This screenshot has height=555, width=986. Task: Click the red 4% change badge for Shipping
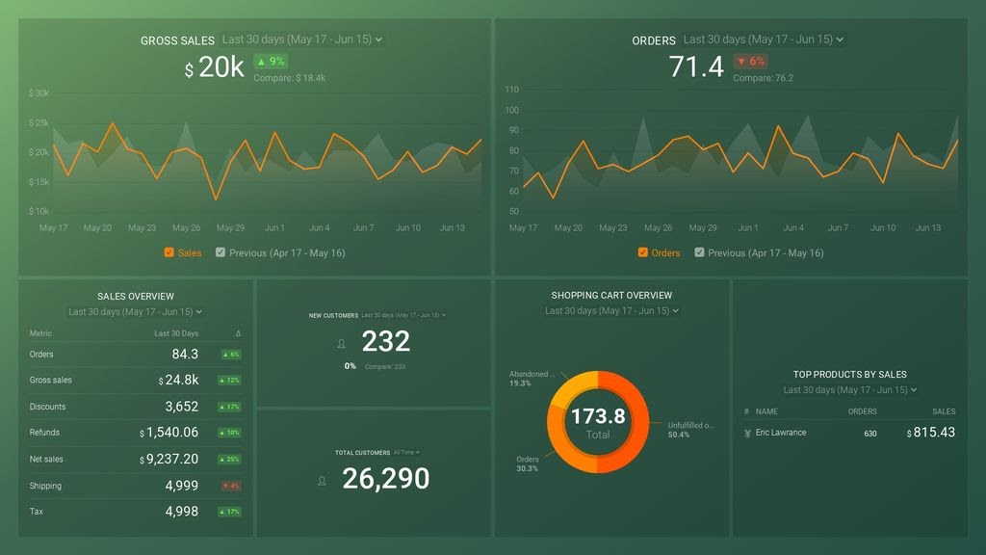231,486
